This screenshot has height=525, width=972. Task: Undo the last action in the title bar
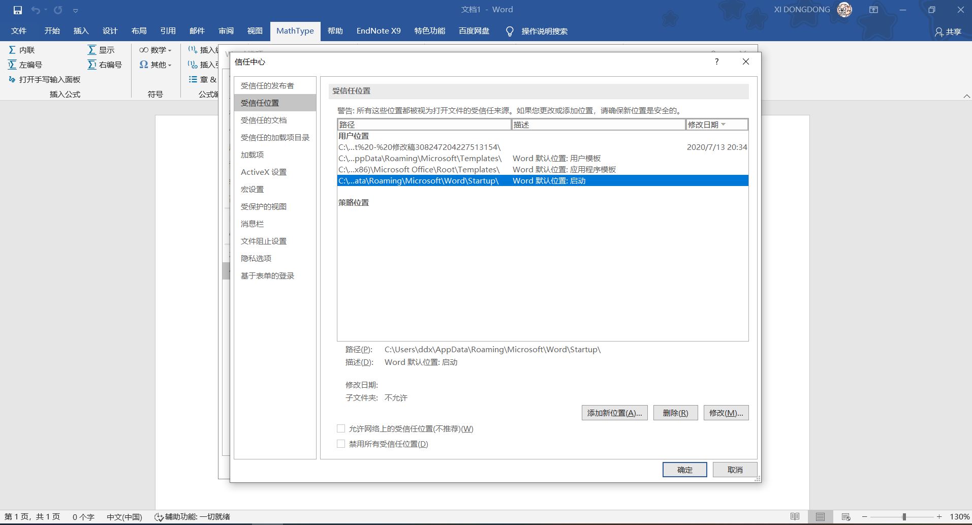[x=36, y=10]
